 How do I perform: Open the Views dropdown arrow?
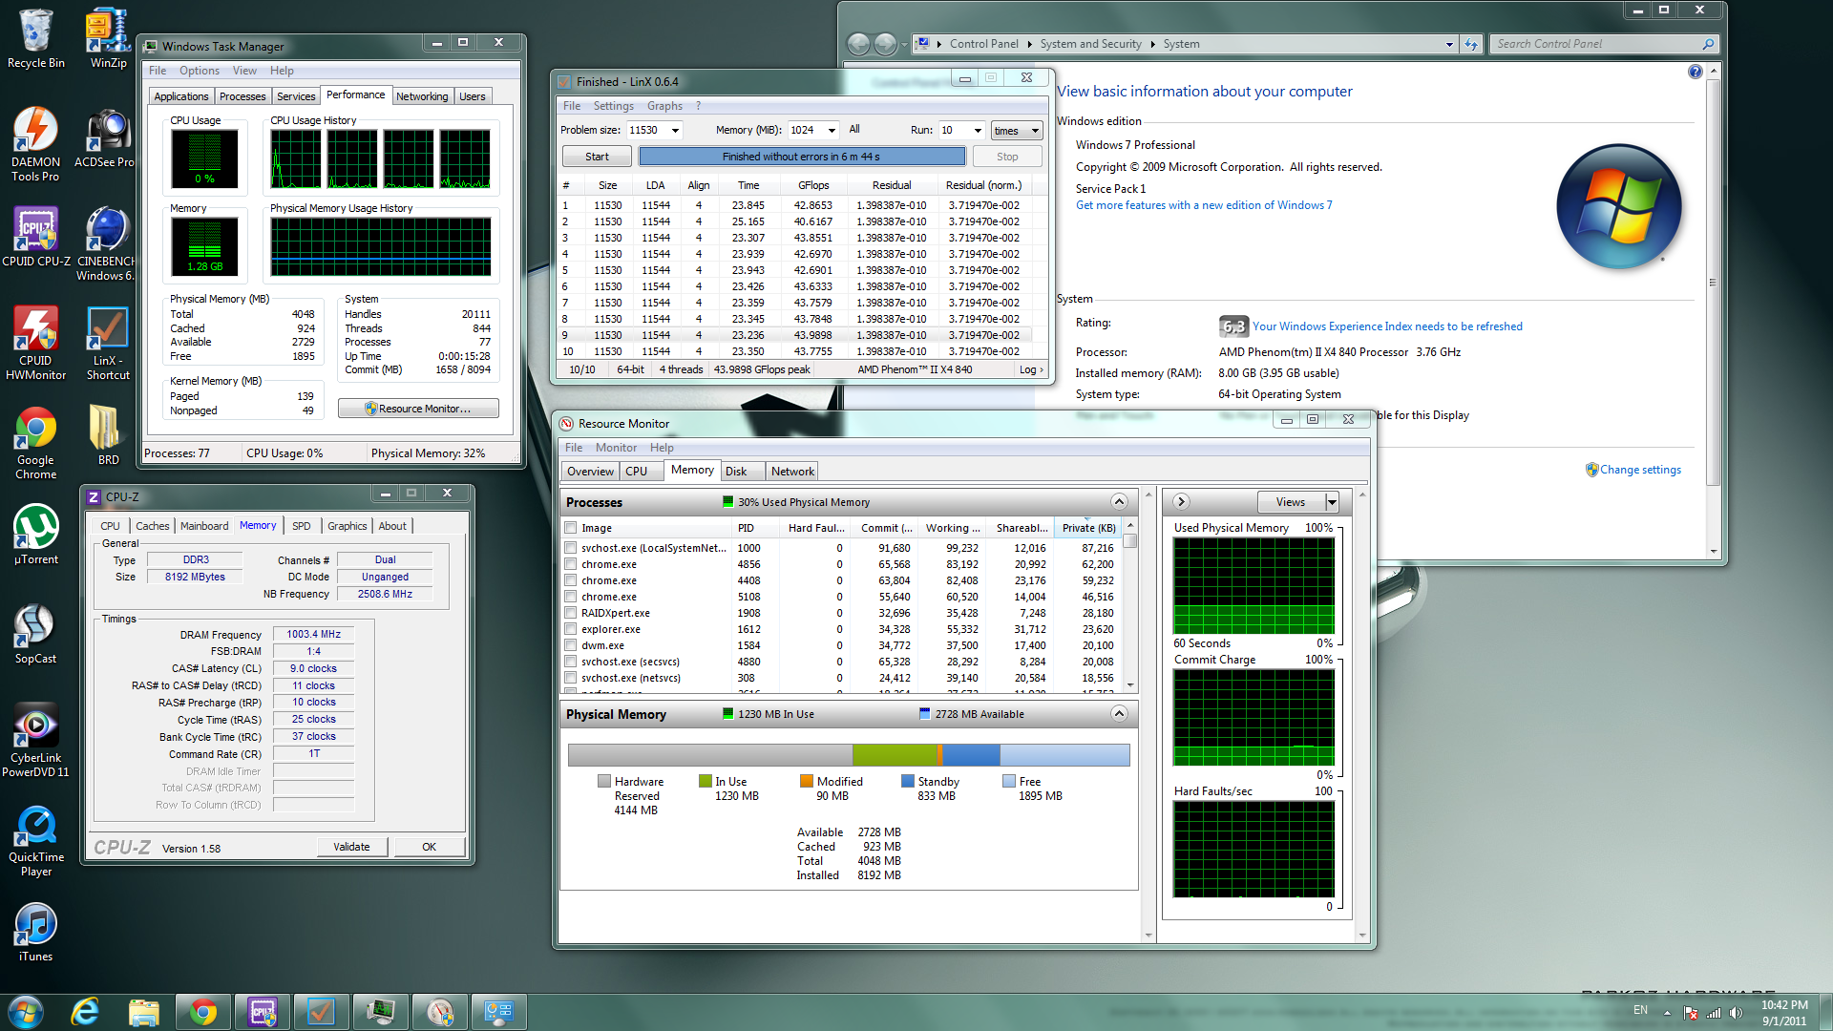[1332, 502]
